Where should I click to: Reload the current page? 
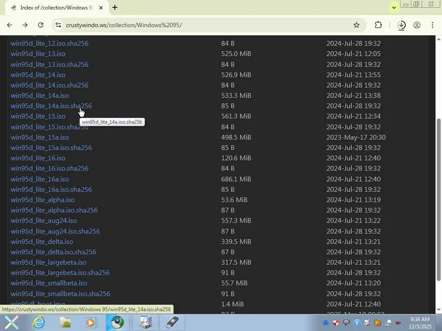coord(41,25)
